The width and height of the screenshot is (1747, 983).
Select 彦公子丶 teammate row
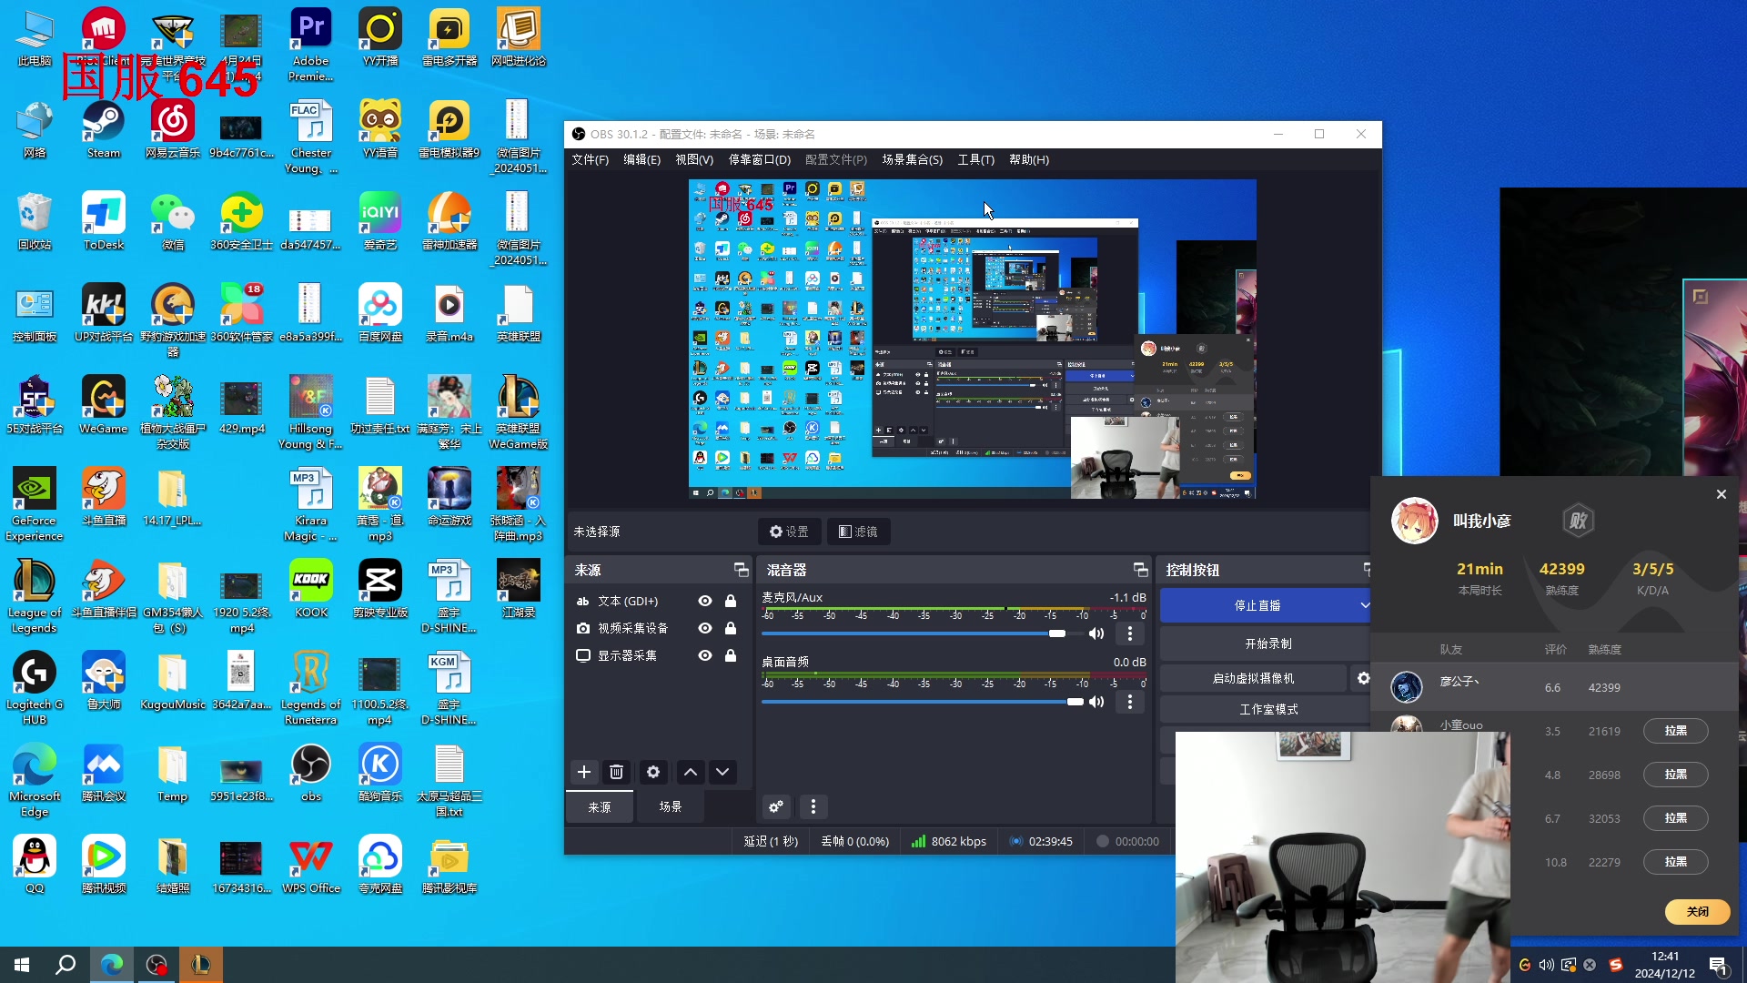(x=1554, y=687)
